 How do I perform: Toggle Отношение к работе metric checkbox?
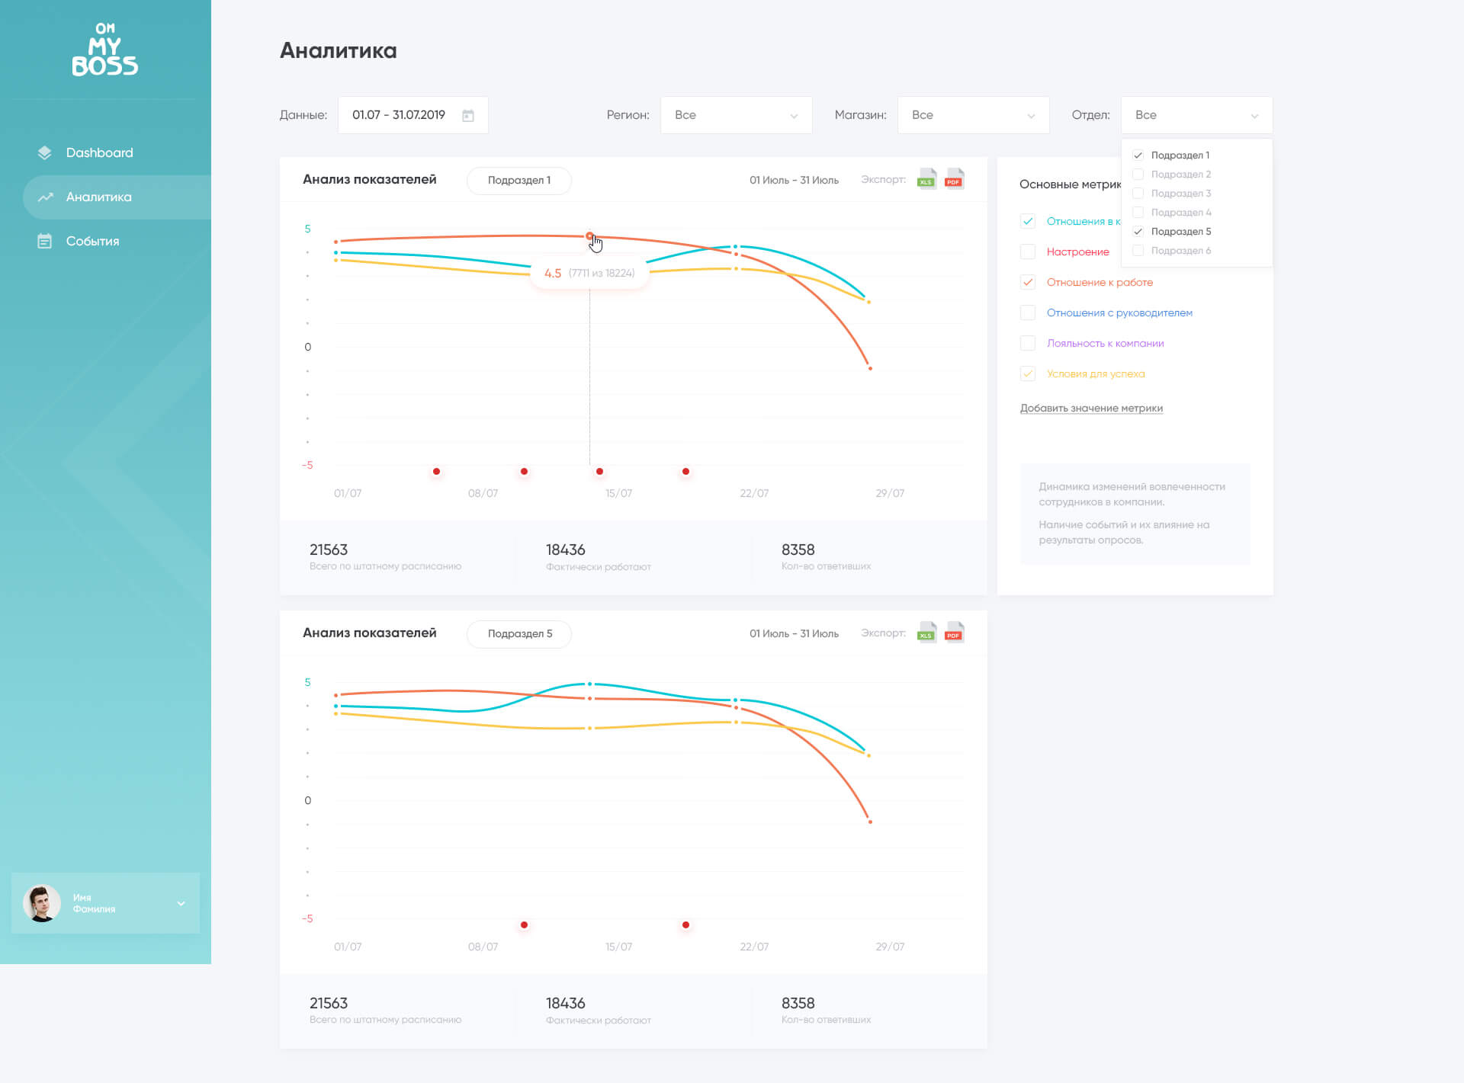(x=1028, y=282)
